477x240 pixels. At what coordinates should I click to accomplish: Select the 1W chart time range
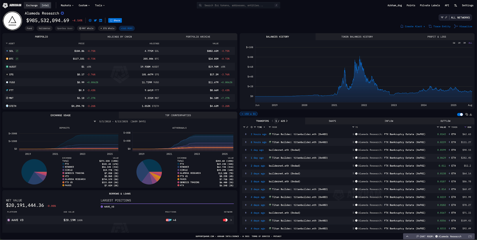[454, 43]
